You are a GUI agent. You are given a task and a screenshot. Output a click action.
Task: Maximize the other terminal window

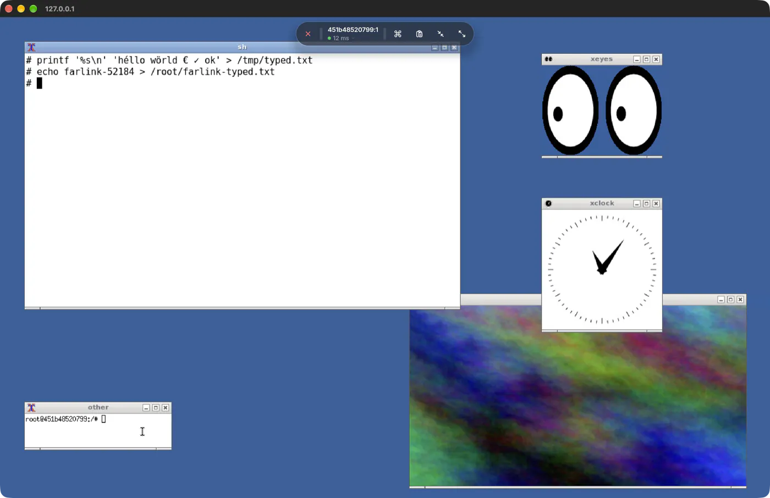(156, 407)
